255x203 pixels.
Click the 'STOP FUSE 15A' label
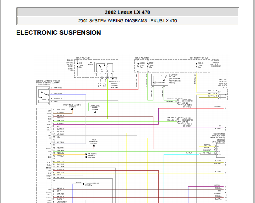[x=151, y=65]
